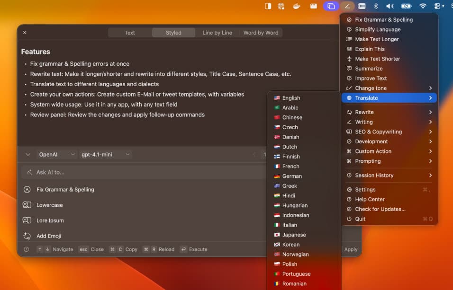Screen dimensions: 453x290
Task: Open the gpt-4.1-mini model dropdown
Action: point(105,155)
